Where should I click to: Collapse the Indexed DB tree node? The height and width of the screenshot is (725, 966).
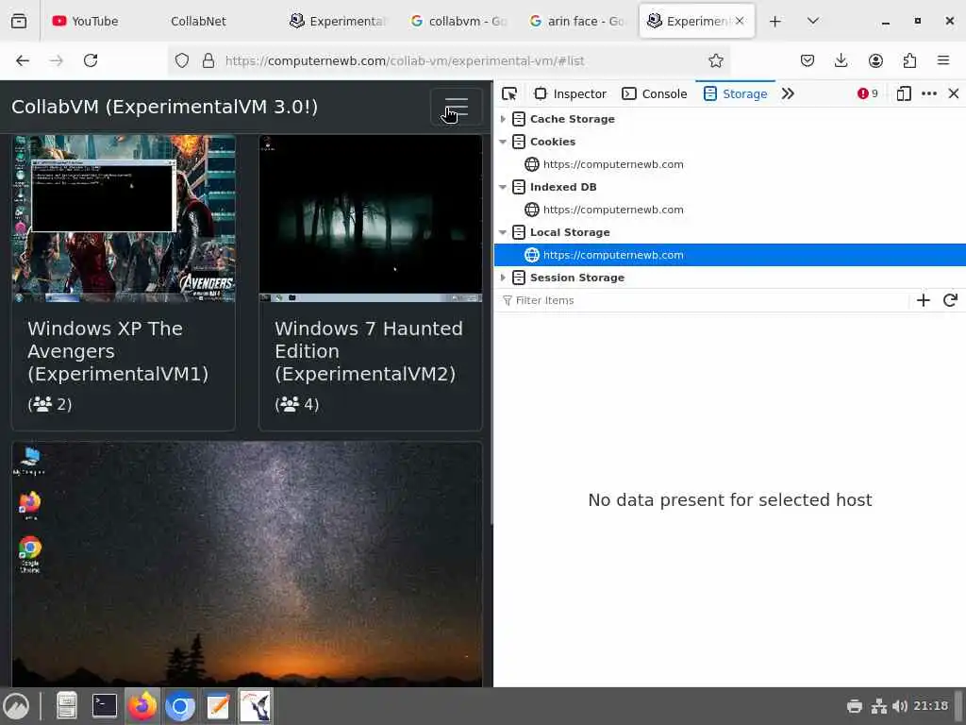coord(503,187)
